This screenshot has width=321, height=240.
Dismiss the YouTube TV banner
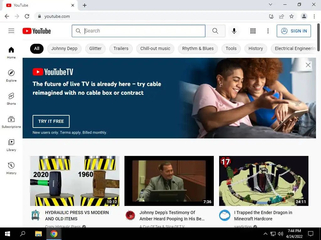(x=308, y=65)
